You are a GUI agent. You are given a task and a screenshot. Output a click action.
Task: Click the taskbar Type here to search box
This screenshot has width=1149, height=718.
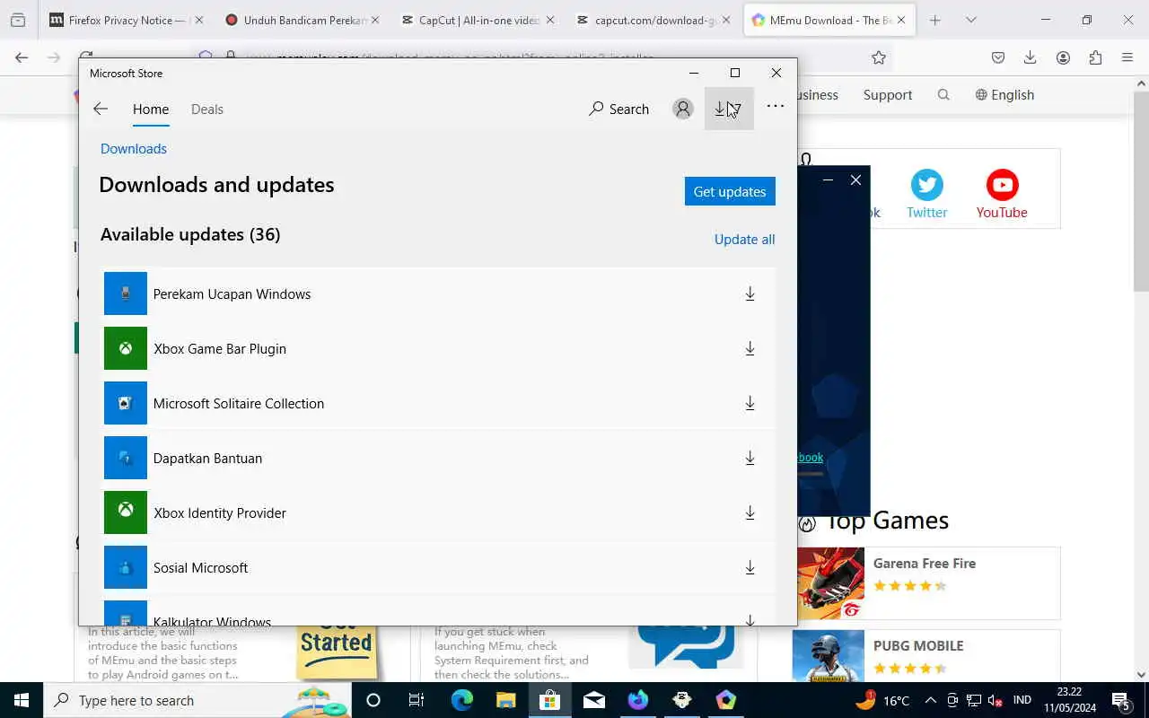197,700
